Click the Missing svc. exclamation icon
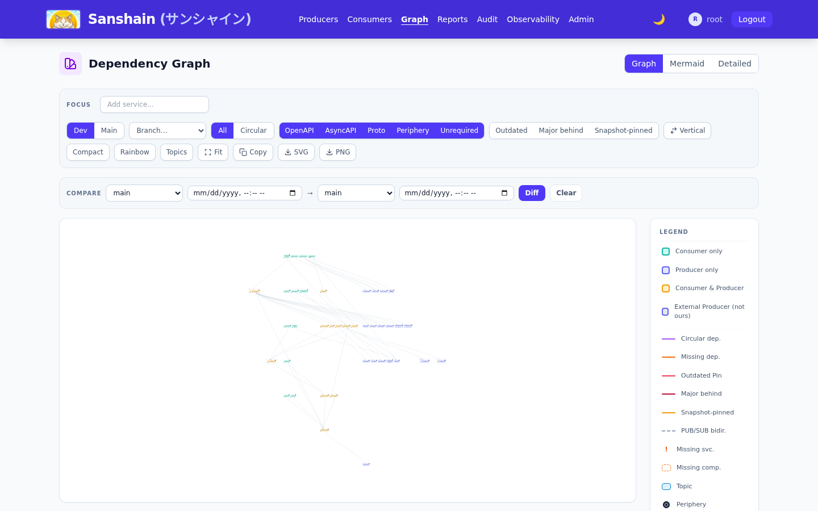The image size is (818, 511). click(x=666, y=450)
